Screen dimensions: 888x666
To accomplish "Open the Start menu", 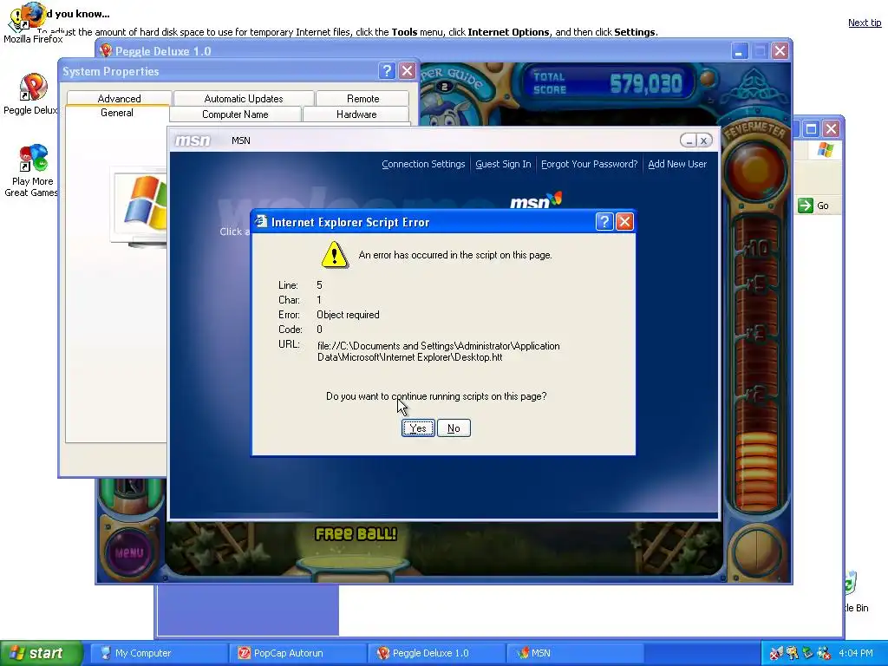I will point(41,653).
